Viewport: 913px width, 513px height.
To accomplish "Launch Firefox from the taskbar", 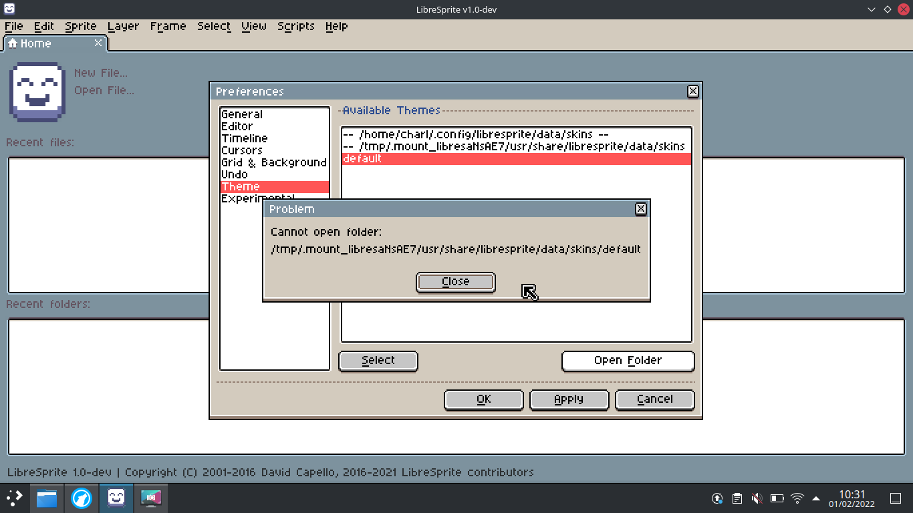I will [x=81, y=498].
